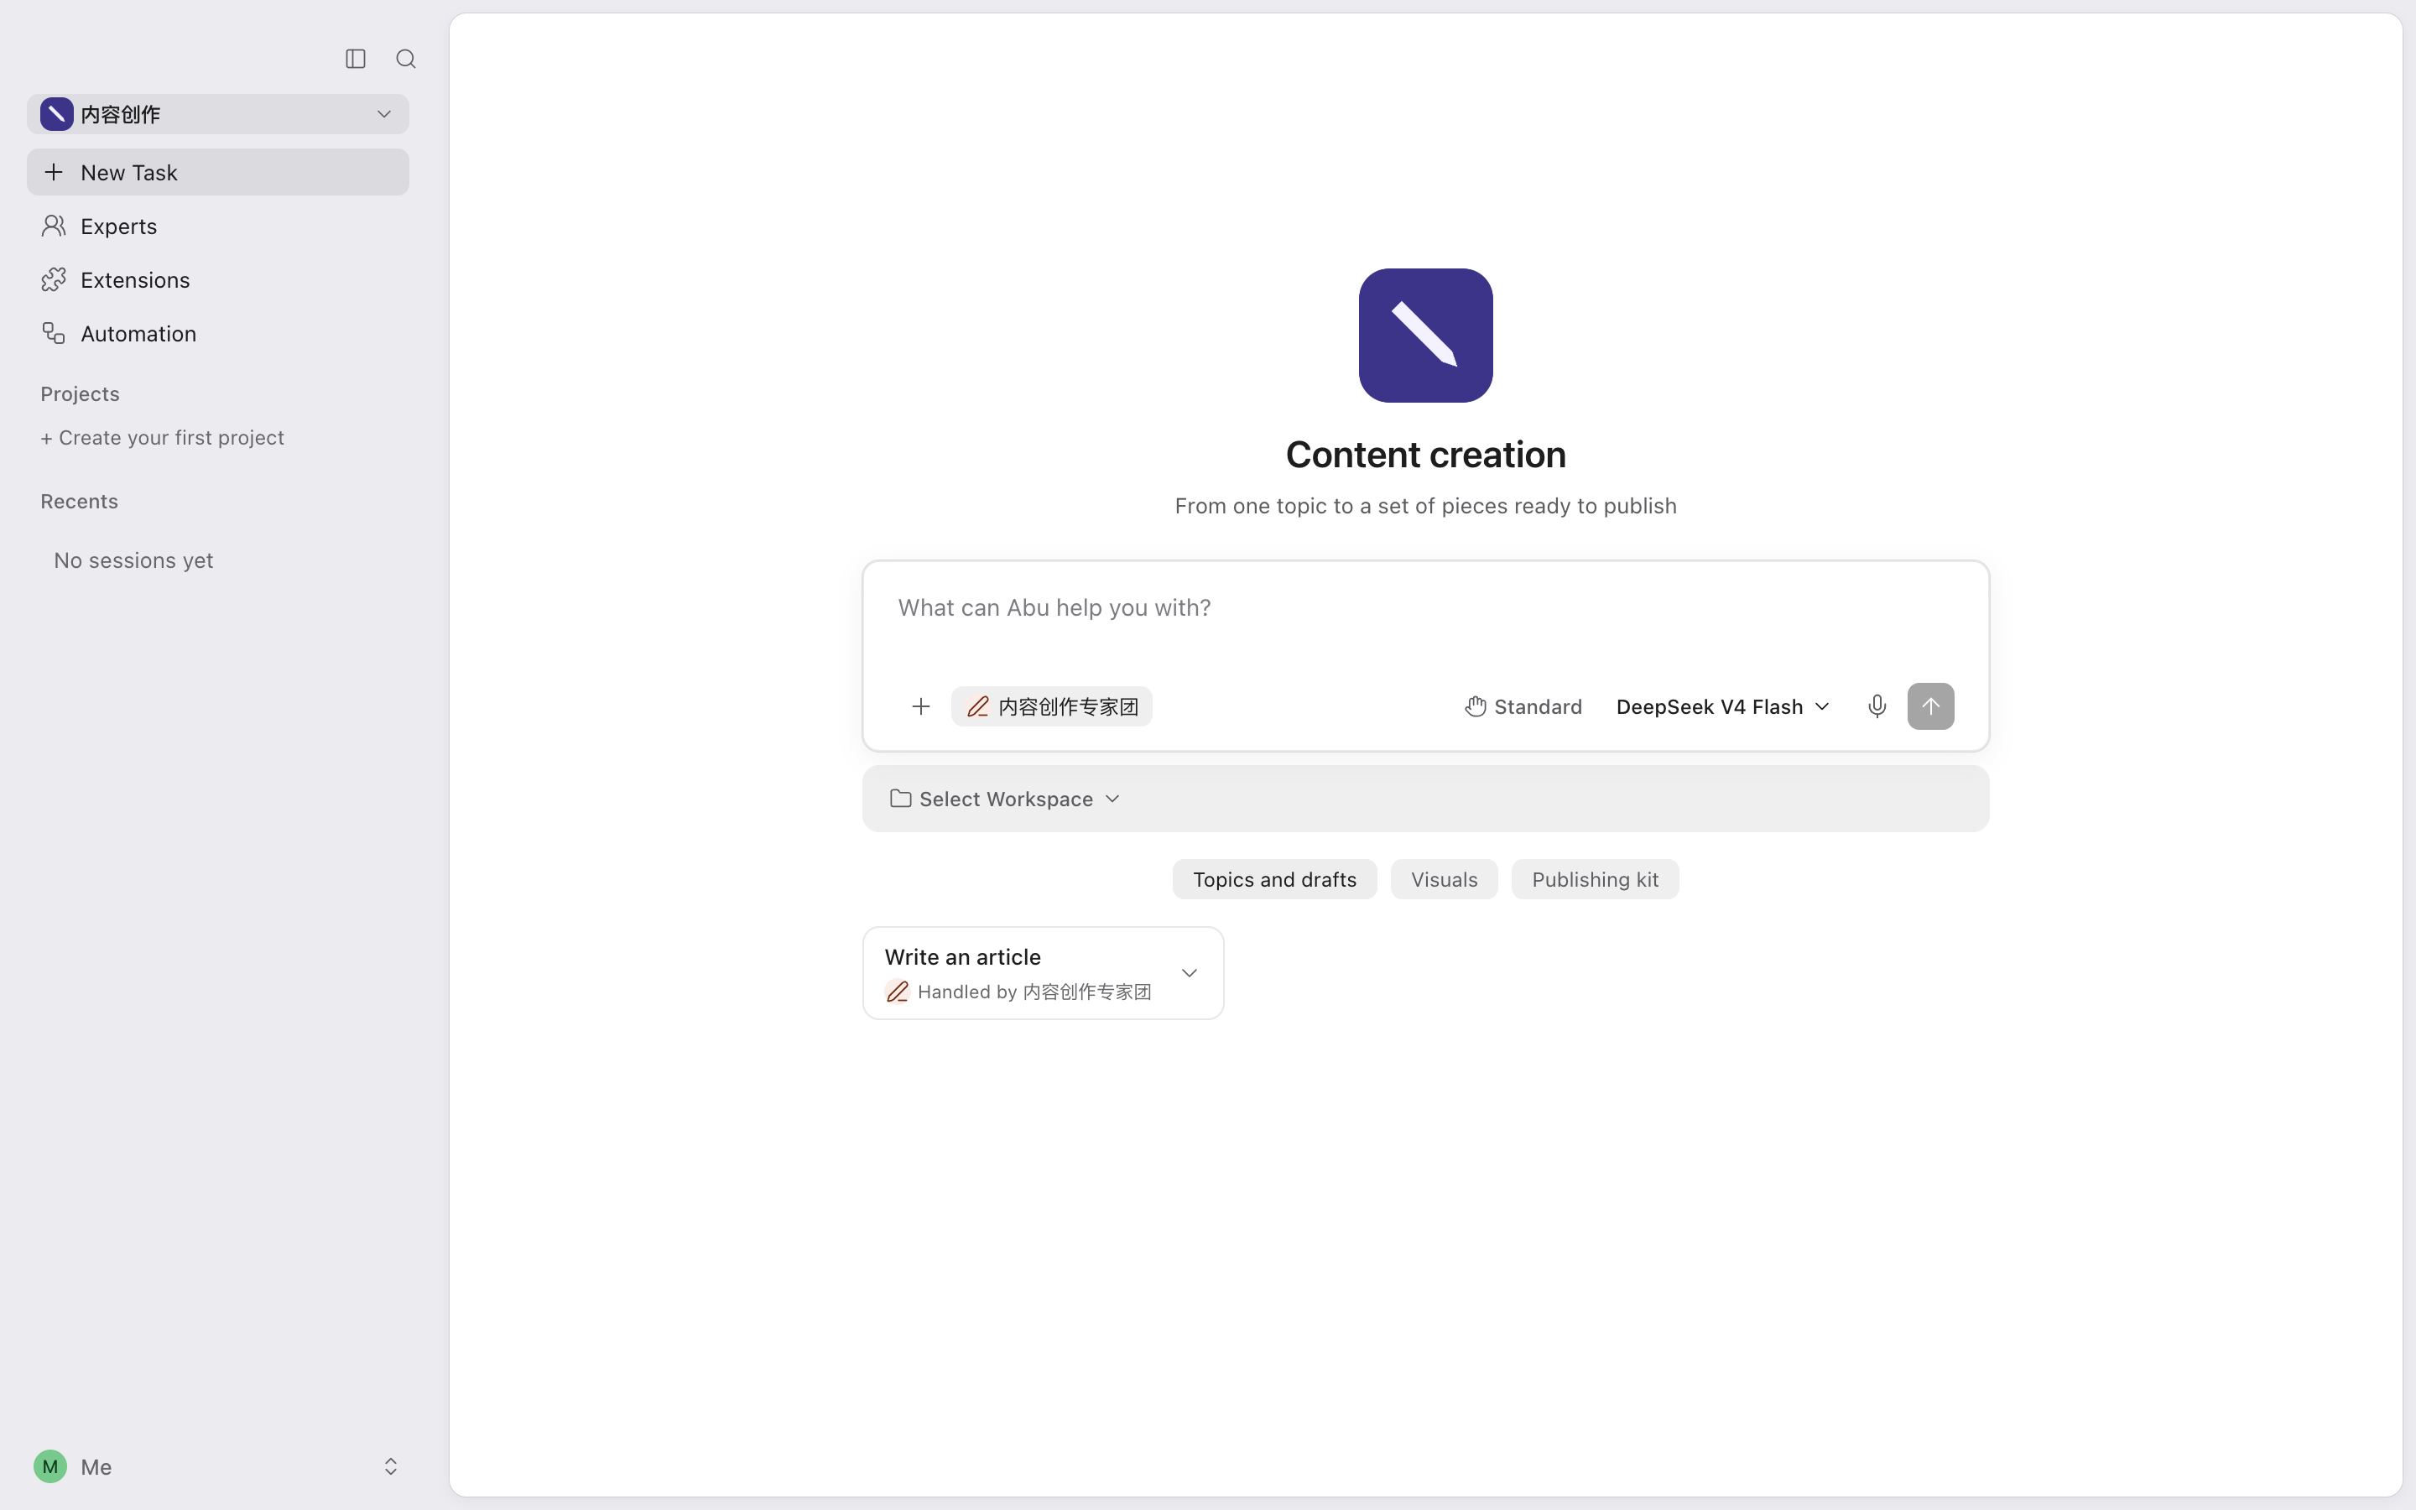The image size is (2416, 1510).
Task: Switch to Topics and drafts tab
Action: point(1274,879)
